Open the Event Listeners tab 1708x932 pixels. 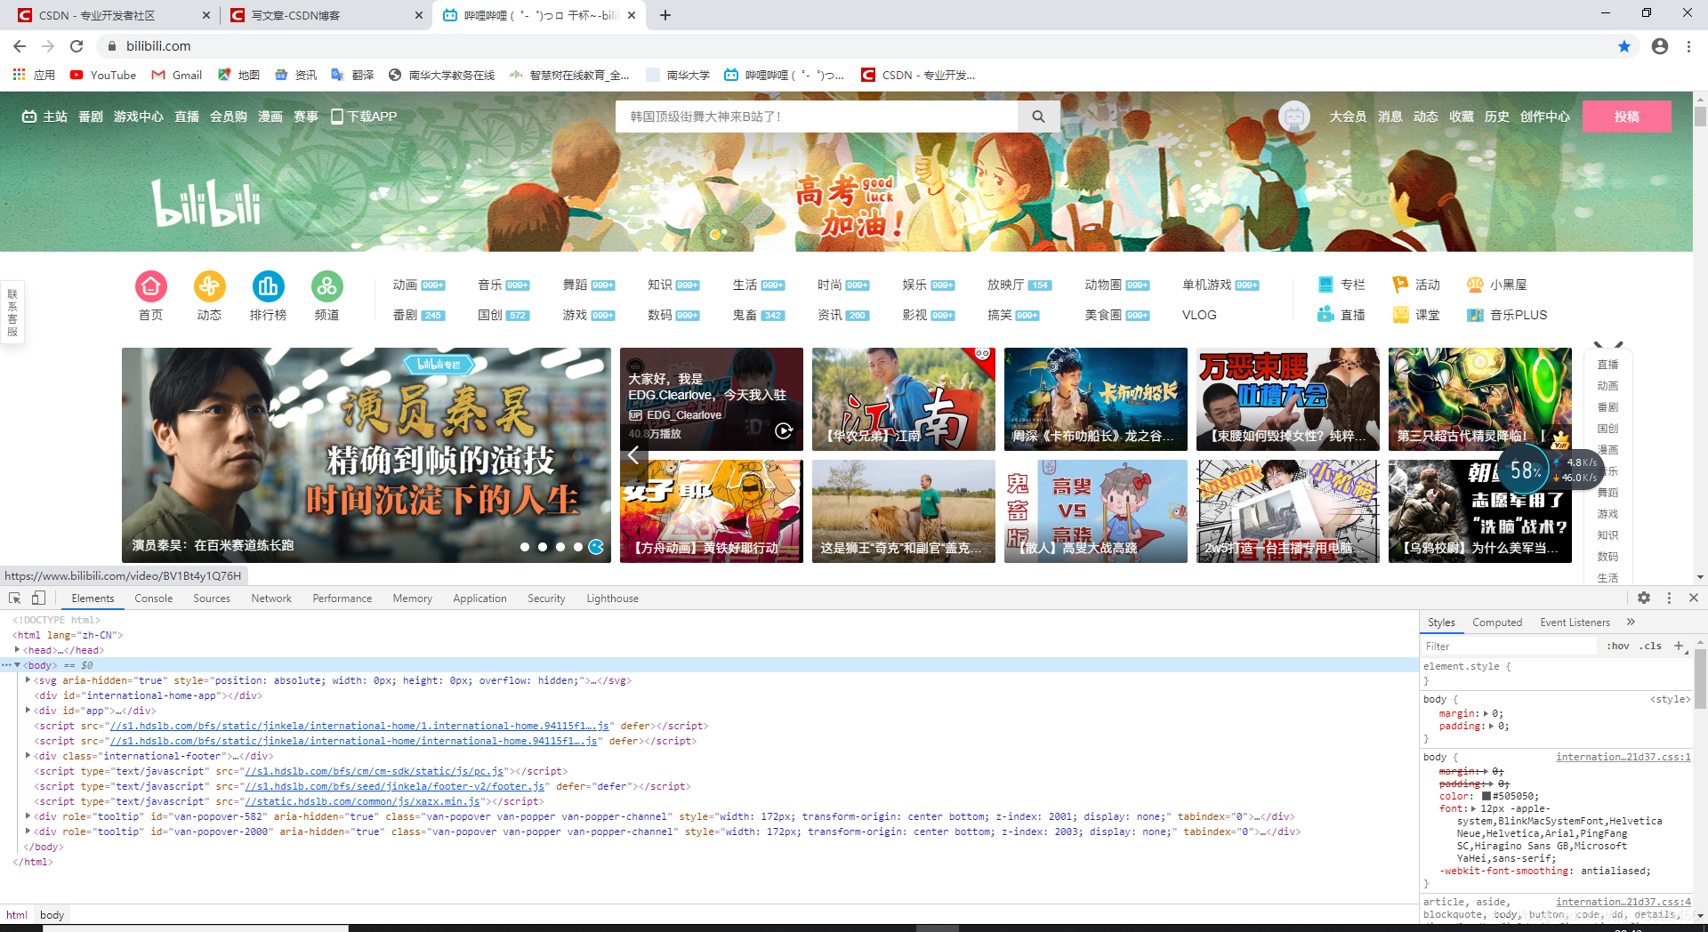1575,623
